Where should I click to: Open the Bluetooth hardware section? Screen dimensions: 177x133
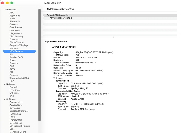(x=15, y=22)
